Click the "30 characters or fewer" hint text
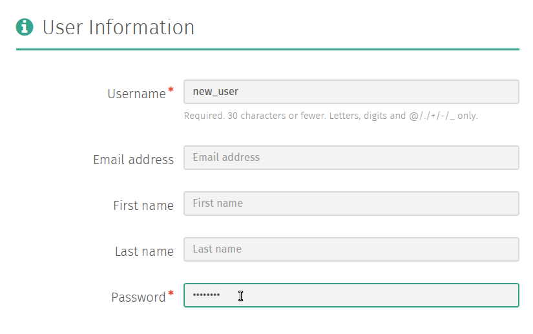 (277, 116)
